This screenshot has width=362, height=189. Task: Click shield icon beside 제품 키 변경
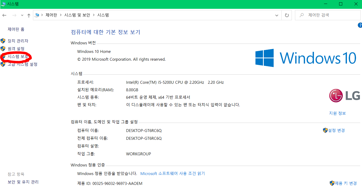click(x=332, y=183)
